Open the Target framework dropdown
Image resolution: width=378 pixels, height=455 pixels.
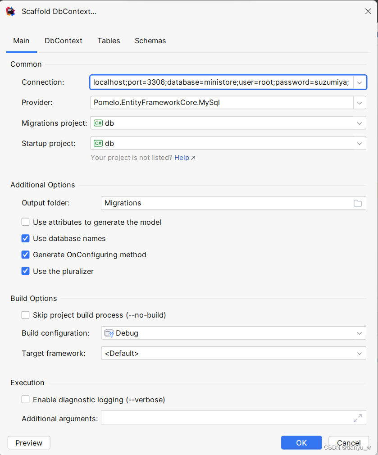click(x=360, y=353)
